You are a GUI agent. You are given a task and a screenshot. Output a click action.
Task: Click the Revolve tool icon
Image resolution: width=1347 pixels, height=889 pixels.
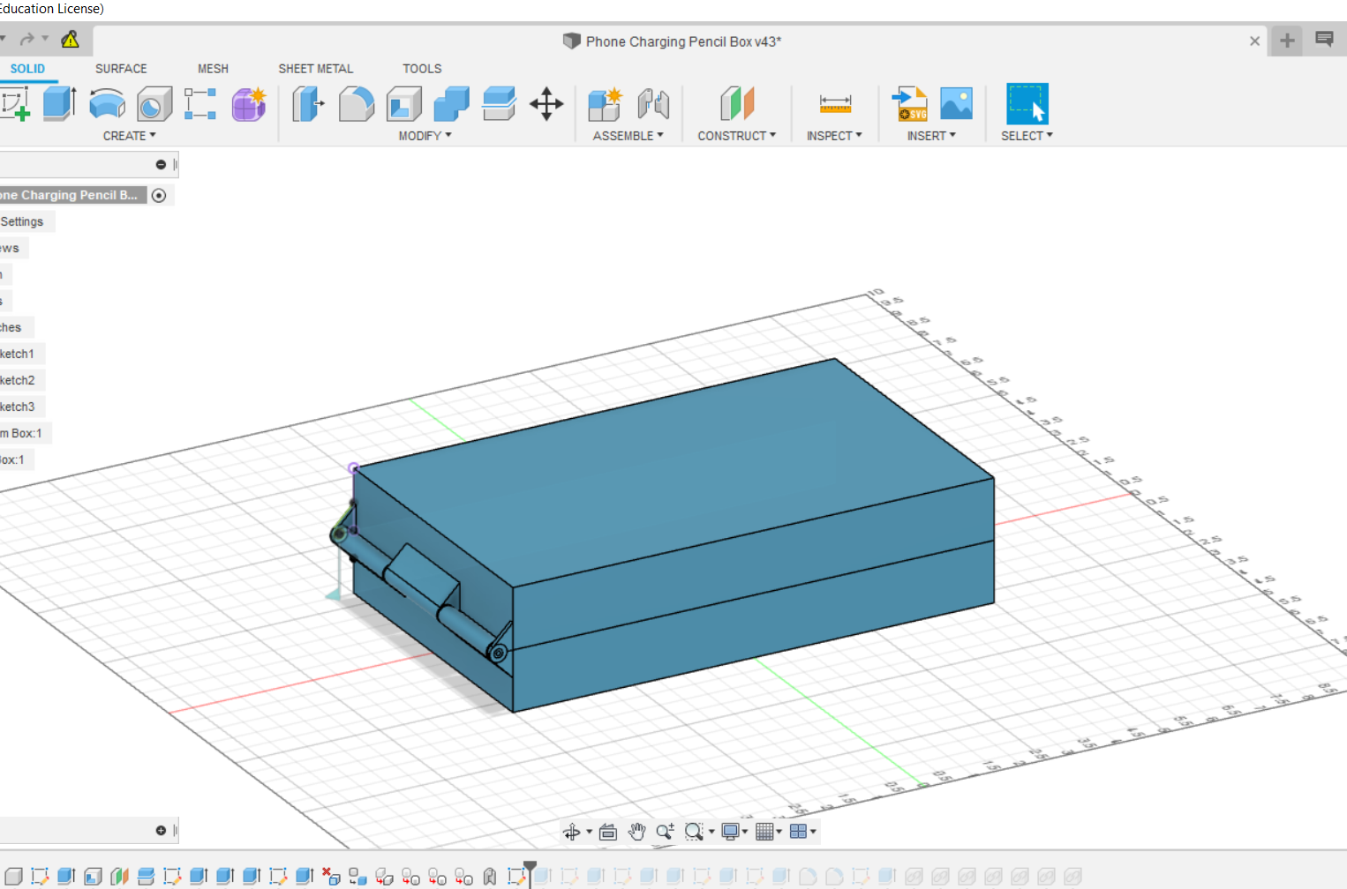pos(107,104)
